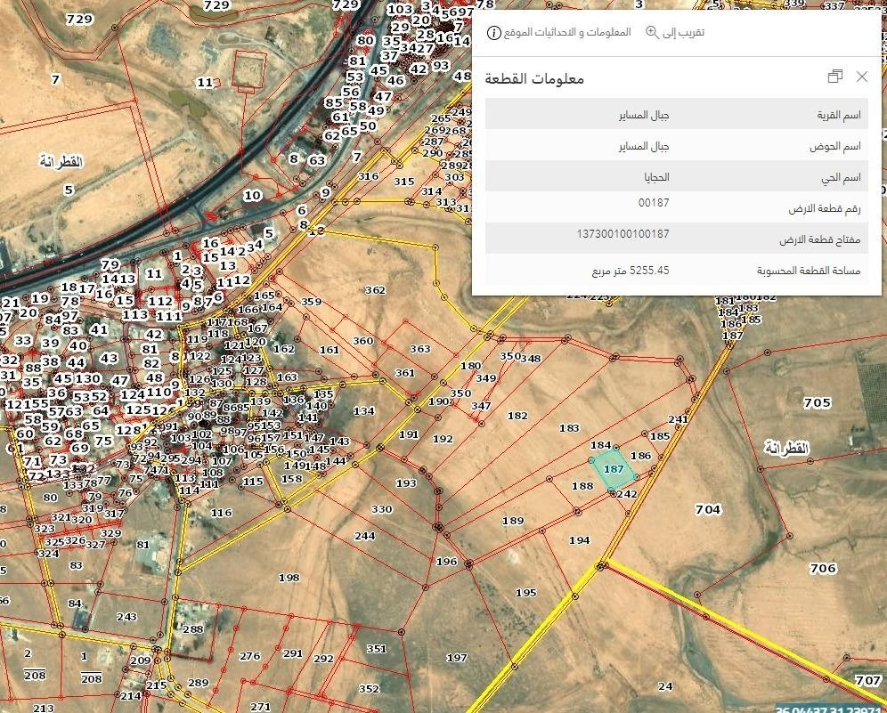887x713 pixels.
Task: Click the location information circle icon
Action: [x=493, y=32]
